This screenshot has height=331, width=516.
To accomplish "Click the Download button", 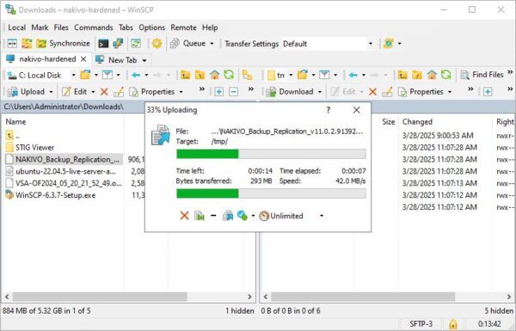I will 290,91.
